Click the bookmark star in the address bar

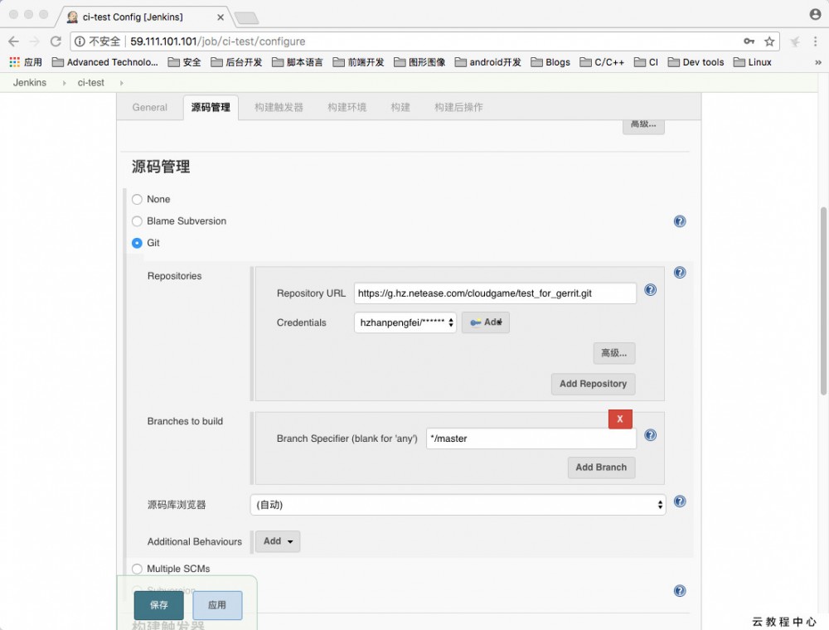click(769, 40)
